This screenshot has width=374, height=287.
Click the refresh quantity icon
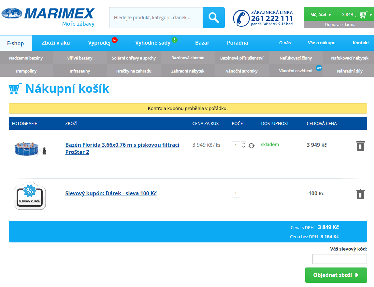point(251,145)
